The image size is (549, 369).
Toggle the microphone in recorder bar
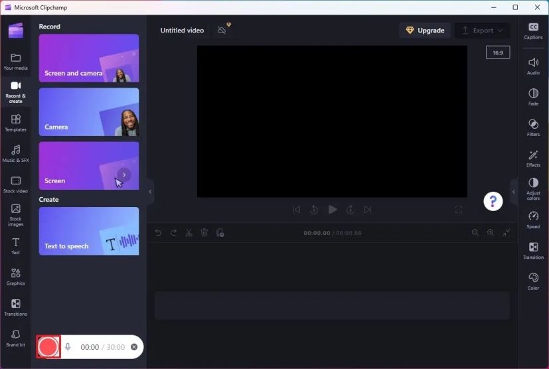tap(68, 347)
